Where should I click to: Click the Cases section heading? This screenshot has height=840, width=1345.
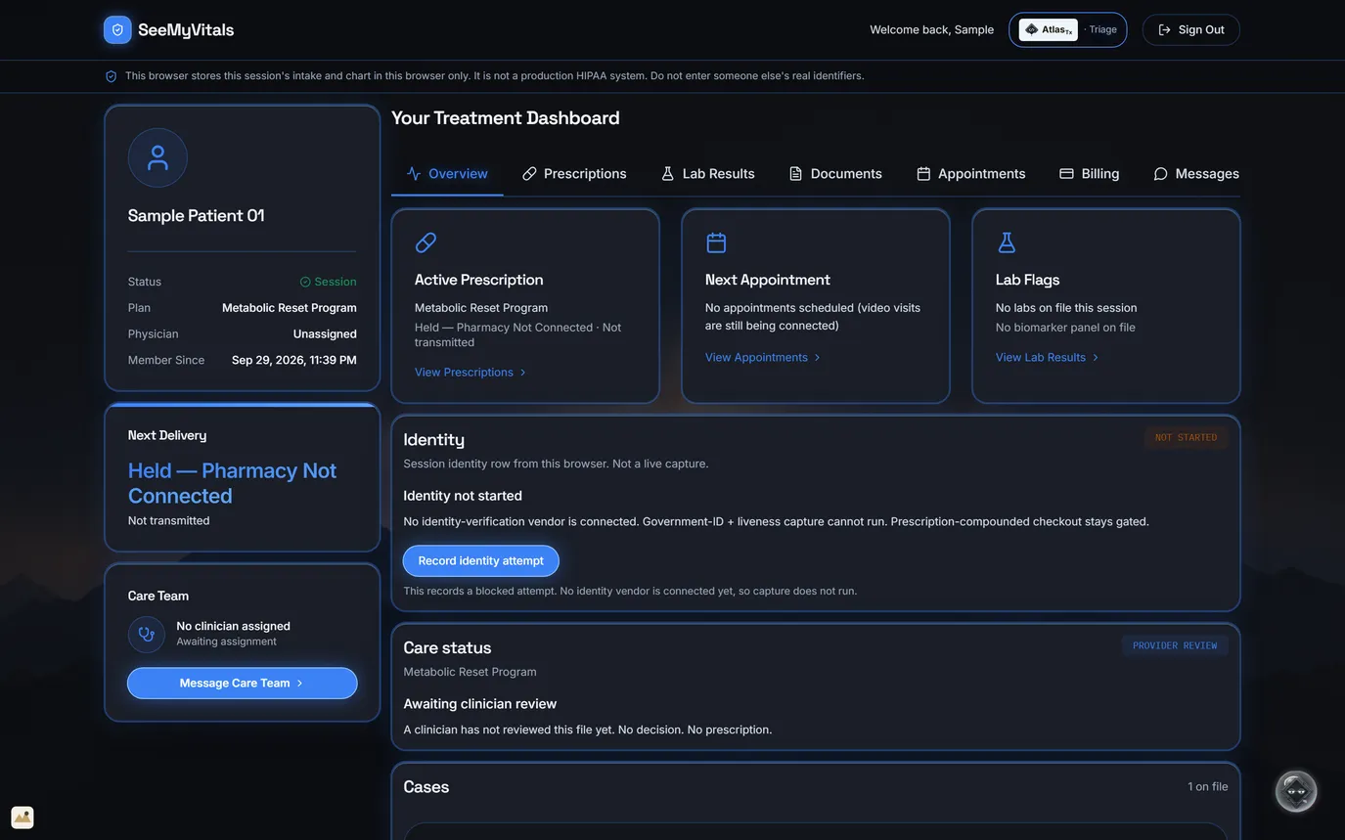pyautogui.click(x=426, y=787)
